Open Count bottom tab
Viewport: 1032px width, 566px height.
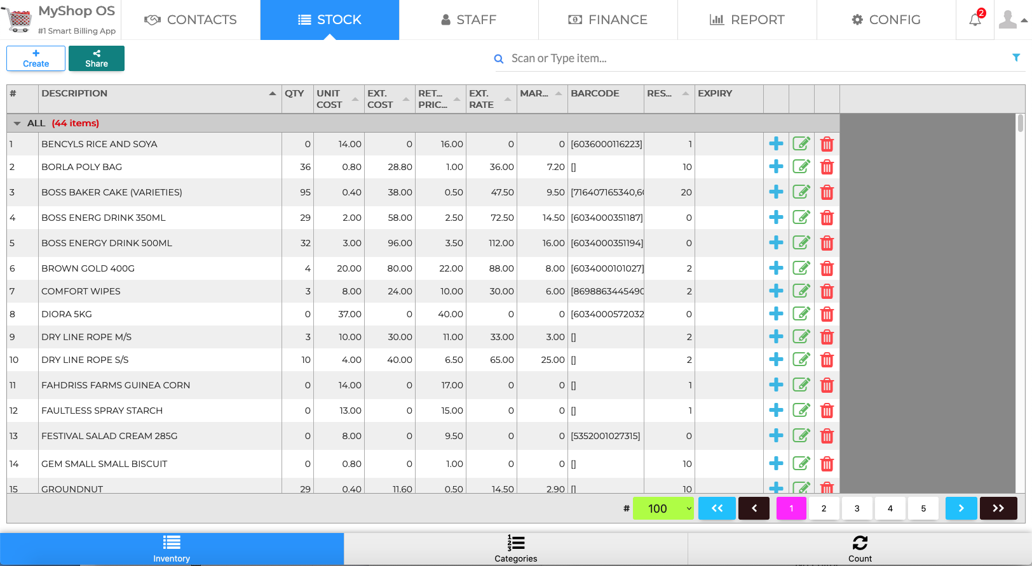[x=860, y=549]
